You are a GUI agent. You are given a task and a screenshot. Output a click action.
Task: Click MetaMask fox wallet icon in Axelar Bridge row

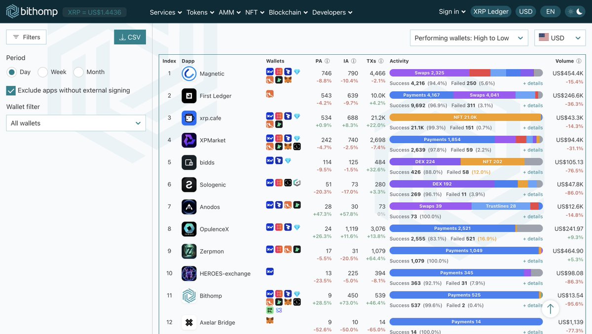270,320
